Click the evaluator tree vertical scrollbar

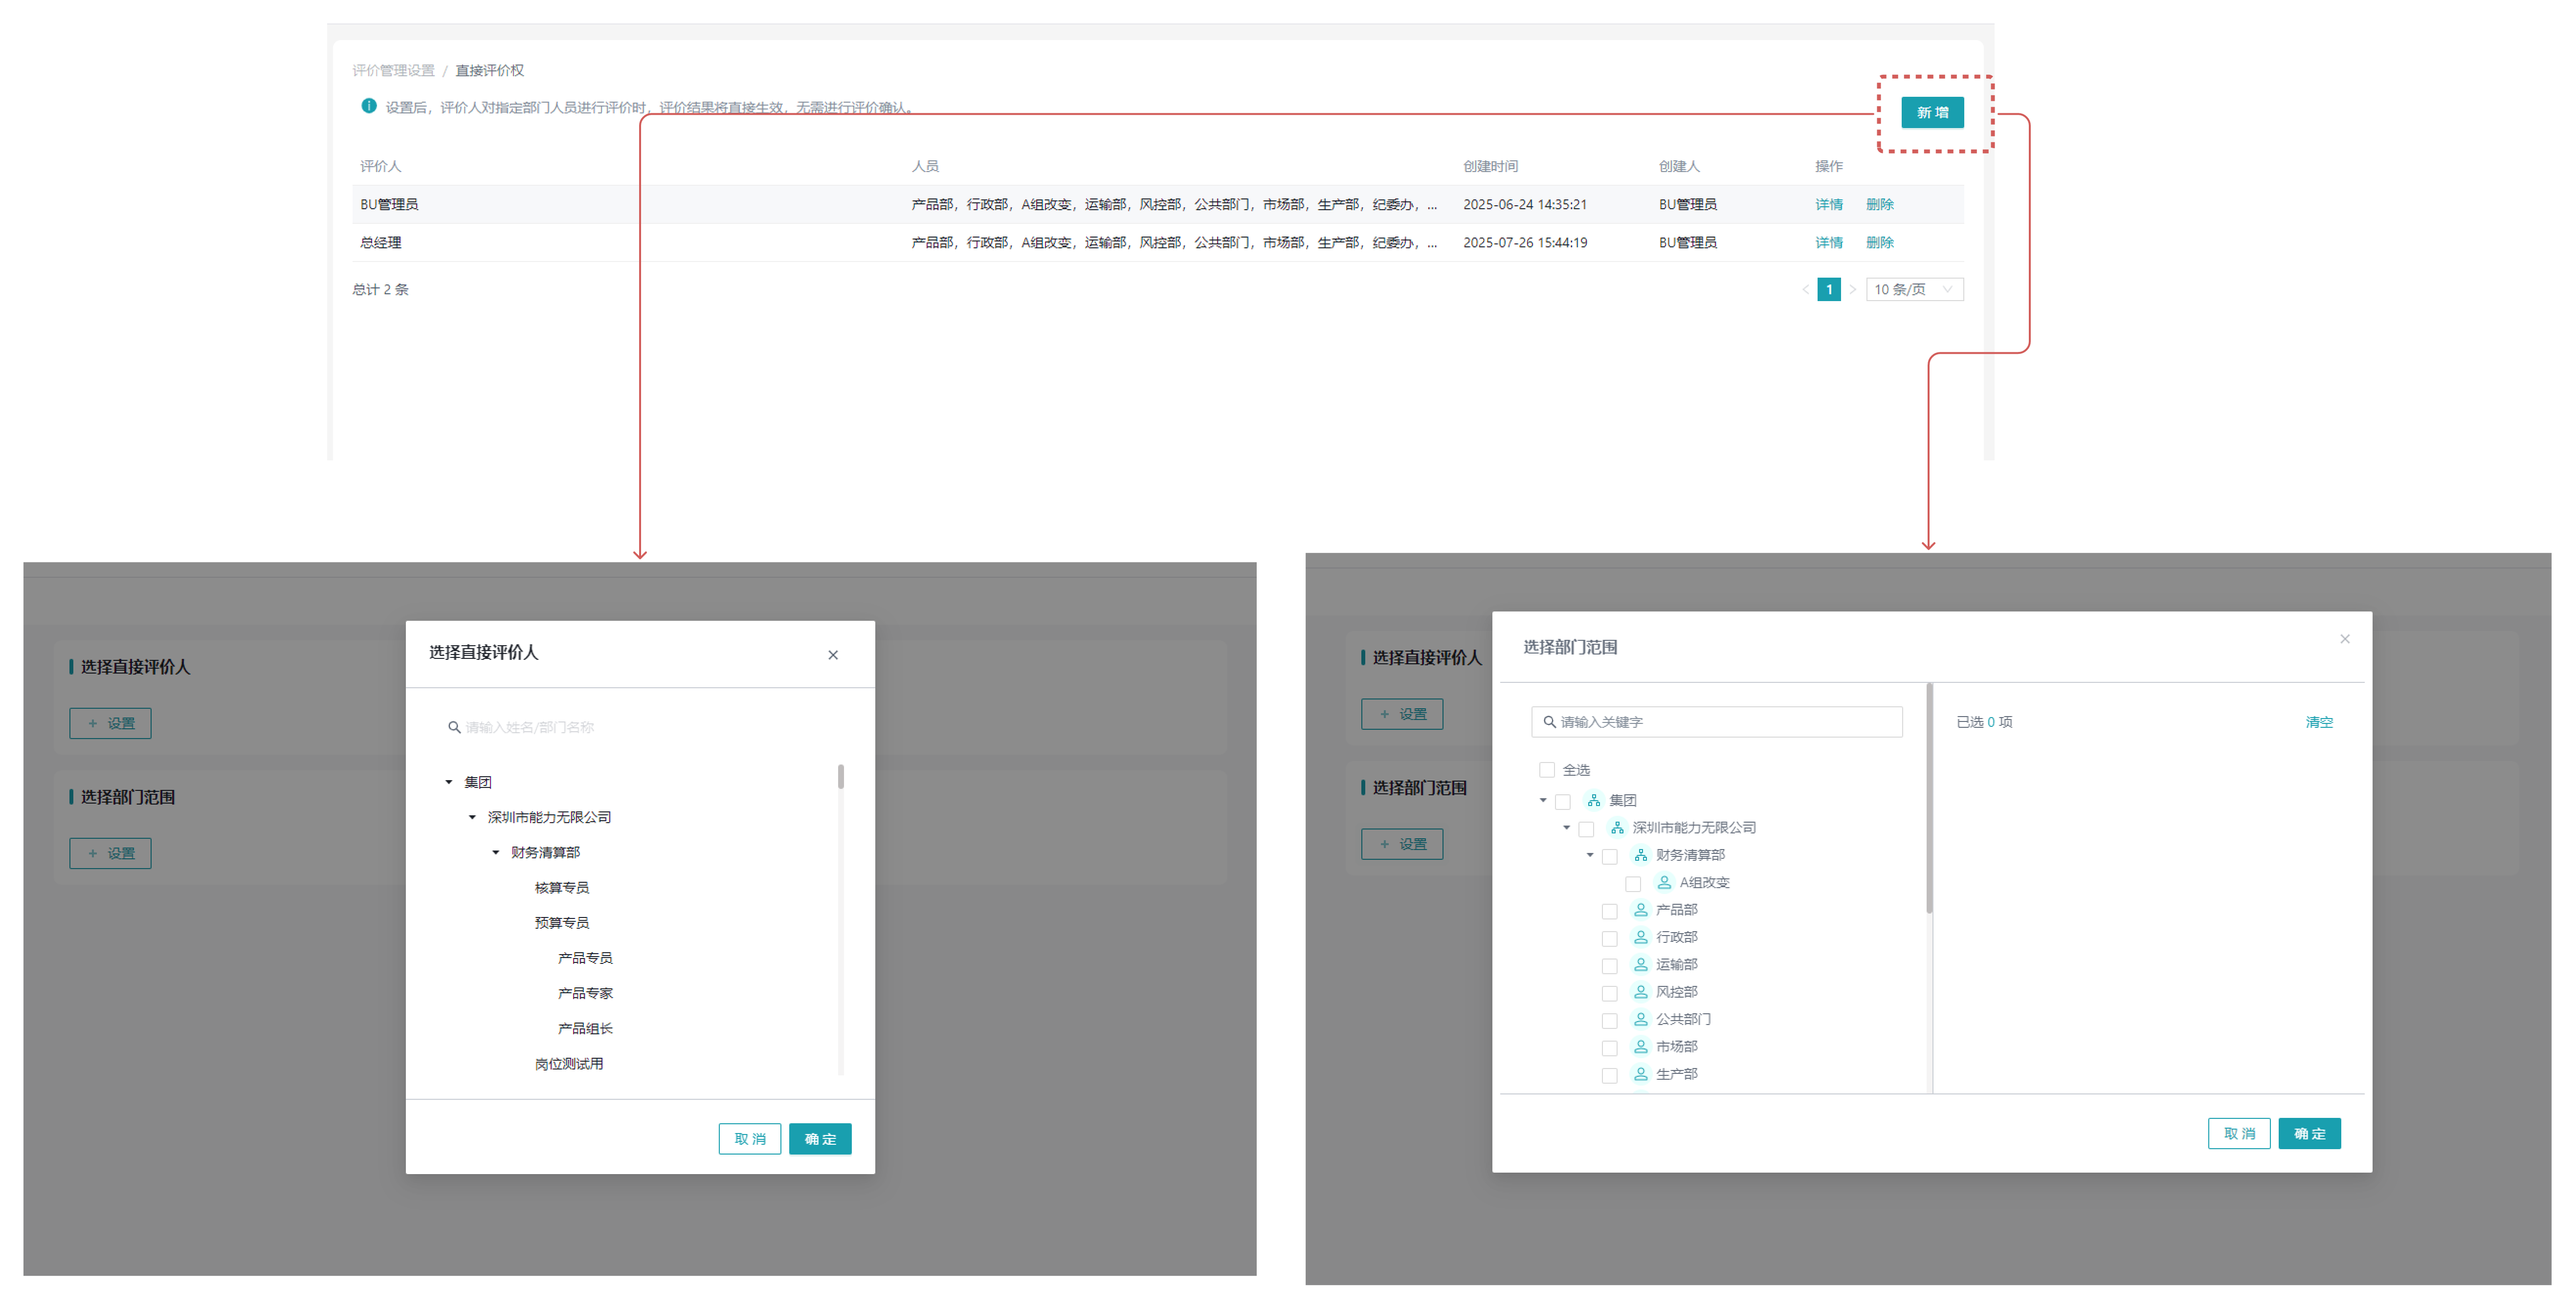[840, 777]
